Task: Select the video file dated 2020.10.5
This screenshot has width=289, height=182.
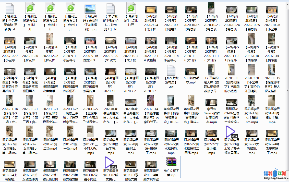Action: [x=171, y=10]
